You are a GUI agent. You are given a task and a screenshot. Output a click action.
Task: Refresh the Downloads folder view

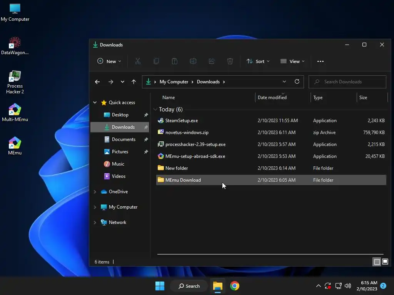(x=297, y=81)
